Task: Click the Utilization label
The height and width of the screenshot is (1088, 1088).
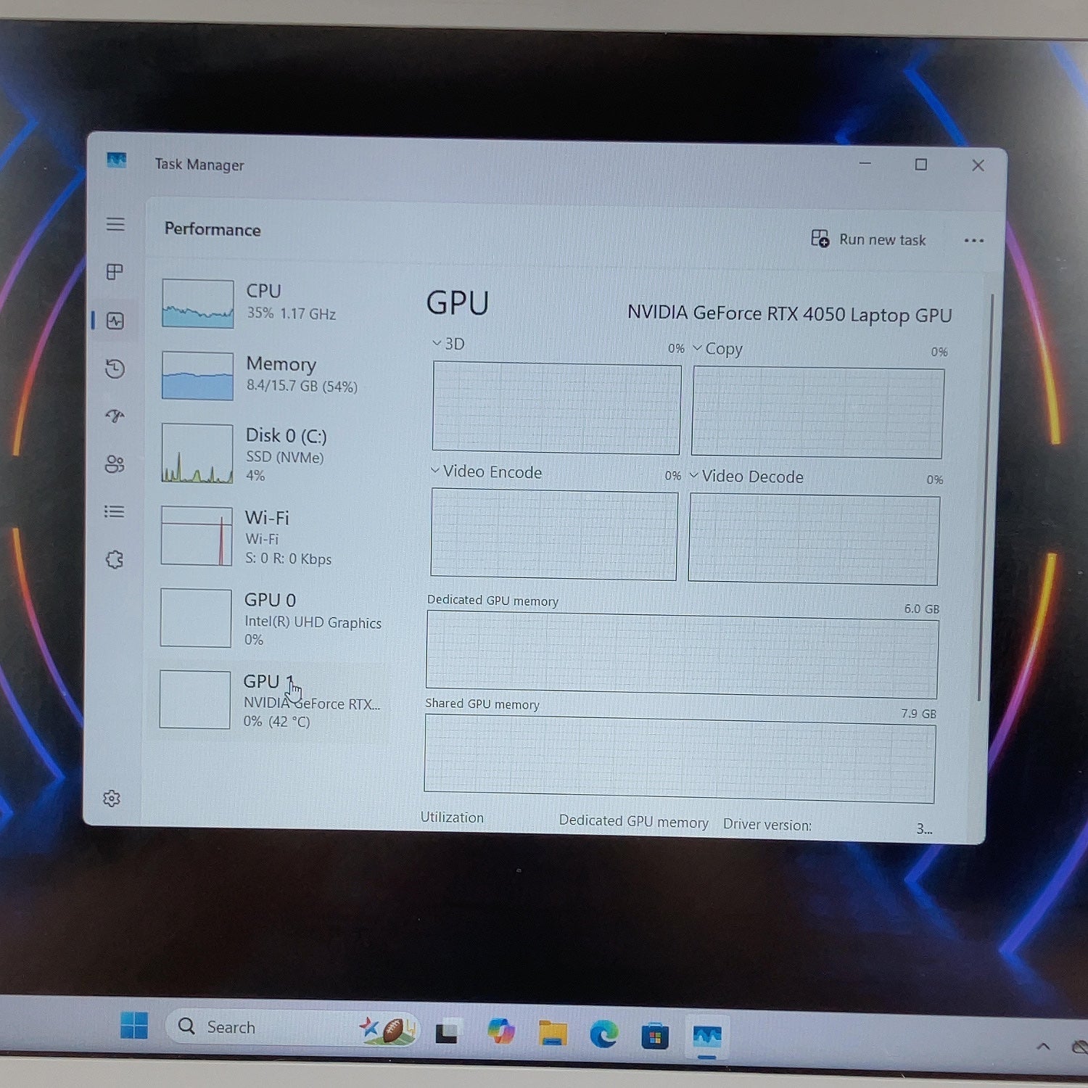Action: pos(452,817)
